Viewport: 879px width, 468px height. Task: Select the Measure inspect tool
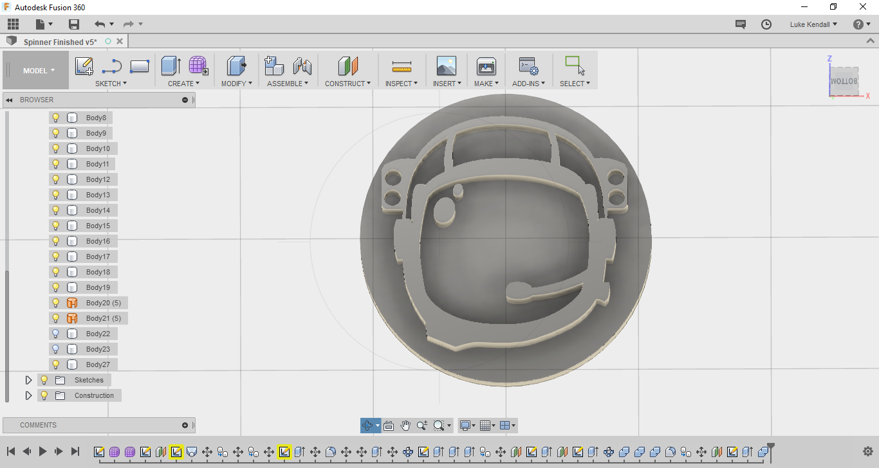[402, 66]
